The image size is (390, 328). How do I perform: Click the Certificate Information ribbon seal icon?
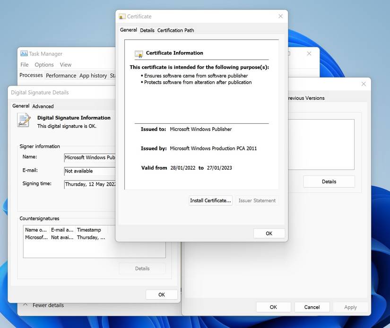coord(139,52)
